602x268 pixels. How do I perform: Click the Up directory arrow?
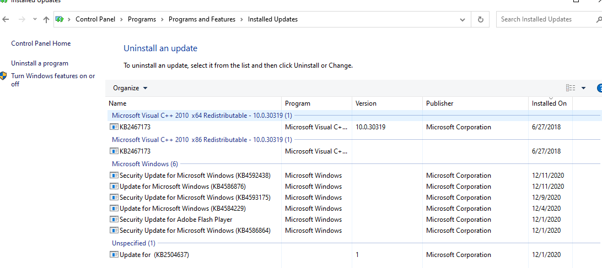tap(46, 19)
